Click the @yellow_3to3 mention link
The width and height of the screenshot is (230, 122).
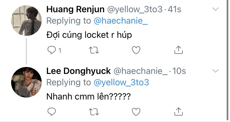[x=121, y=83]
